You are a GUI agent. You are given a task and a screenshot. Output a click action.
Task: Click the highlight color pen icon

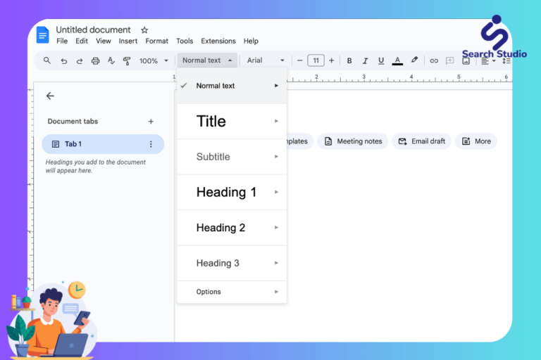point(414,60)
